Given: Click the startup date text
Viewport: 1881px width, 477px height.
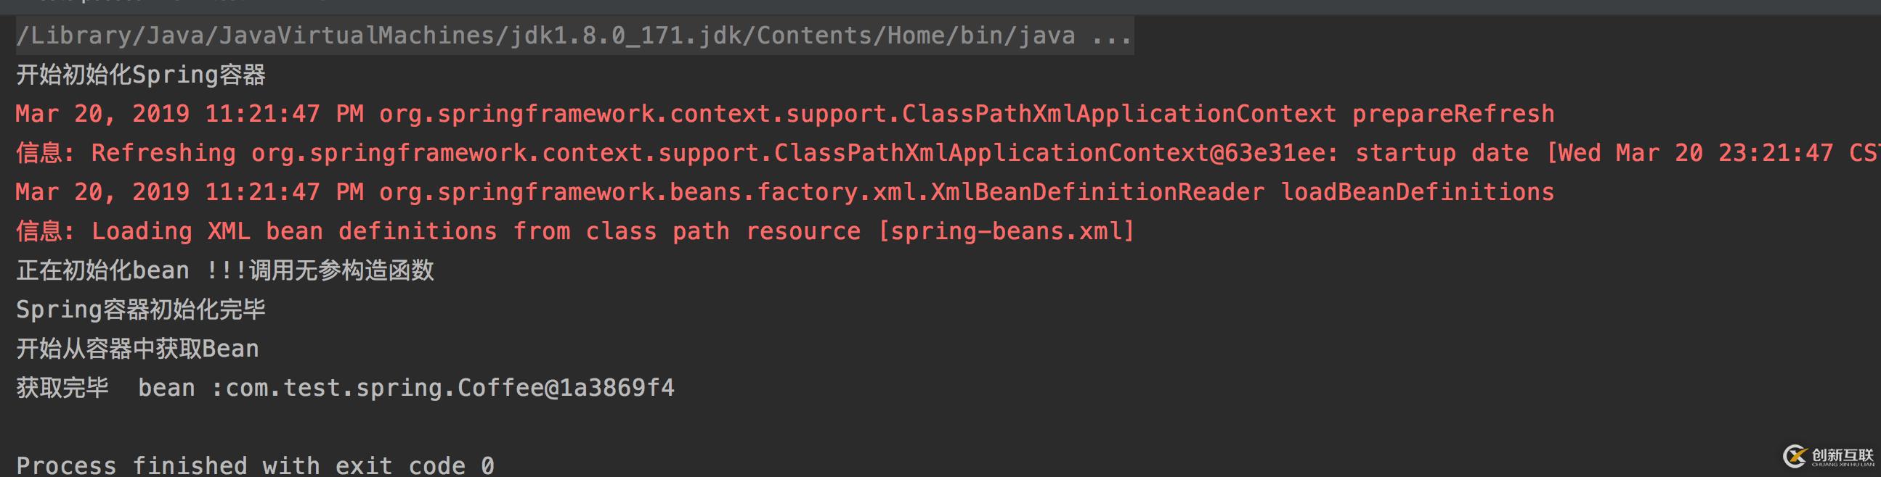Looking at the screenshot, I should pyautogui.click(x=1442, y=153).
